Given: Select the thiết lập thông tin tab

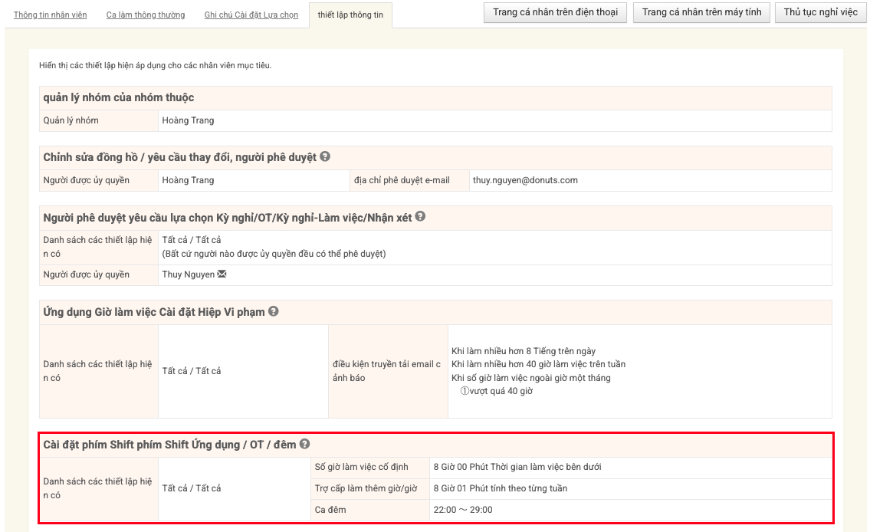Looking at the screenshot, I should coord(350,15).
